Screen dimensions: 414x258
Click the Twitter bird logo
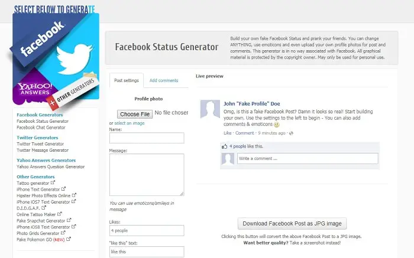[x=74, y=59]
